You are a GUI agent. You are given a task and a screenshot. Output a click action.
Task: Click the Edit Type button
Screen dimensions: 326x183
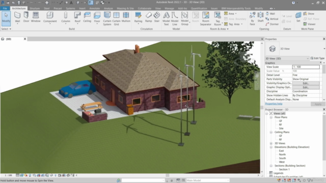(317, 58)
